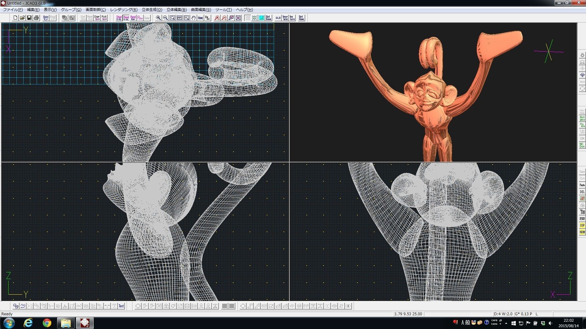The width and height of the screenshot is (586, 329).
Task: Click the Angle measure button
Action: coord(582,125)
